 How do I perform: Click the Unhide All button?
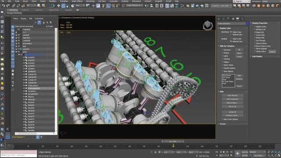232,112
